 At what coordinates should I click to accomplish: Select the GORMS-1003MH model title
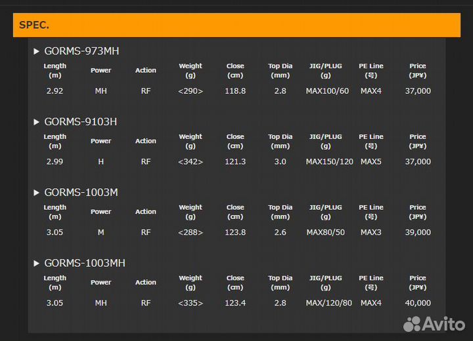click(x=85, y=263)
